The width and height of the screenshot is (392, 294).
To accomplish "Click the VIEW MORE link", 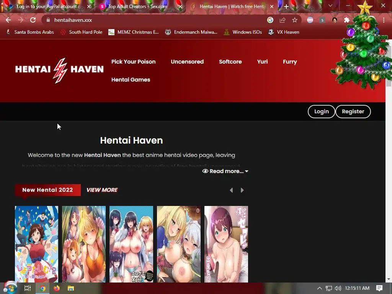I will click(x=102, y=190).
